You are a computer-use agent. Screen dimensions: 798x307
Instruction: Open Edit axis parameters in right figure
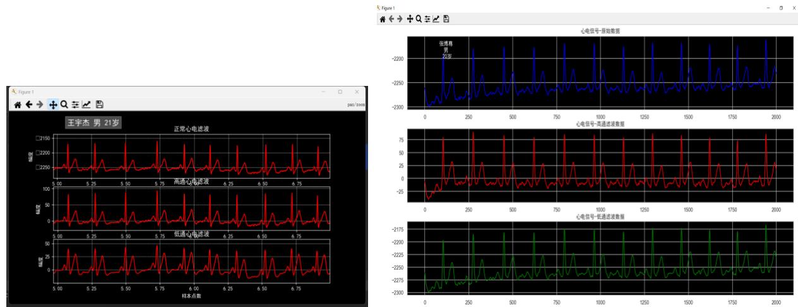436,20
